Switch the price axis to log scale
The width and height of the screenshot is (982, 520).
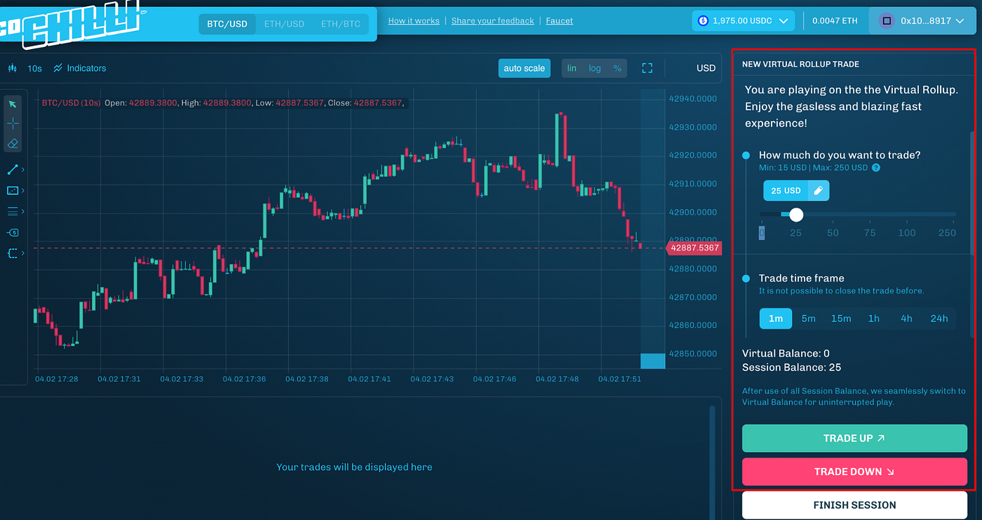pyautogui.click(x=595, y=68)
